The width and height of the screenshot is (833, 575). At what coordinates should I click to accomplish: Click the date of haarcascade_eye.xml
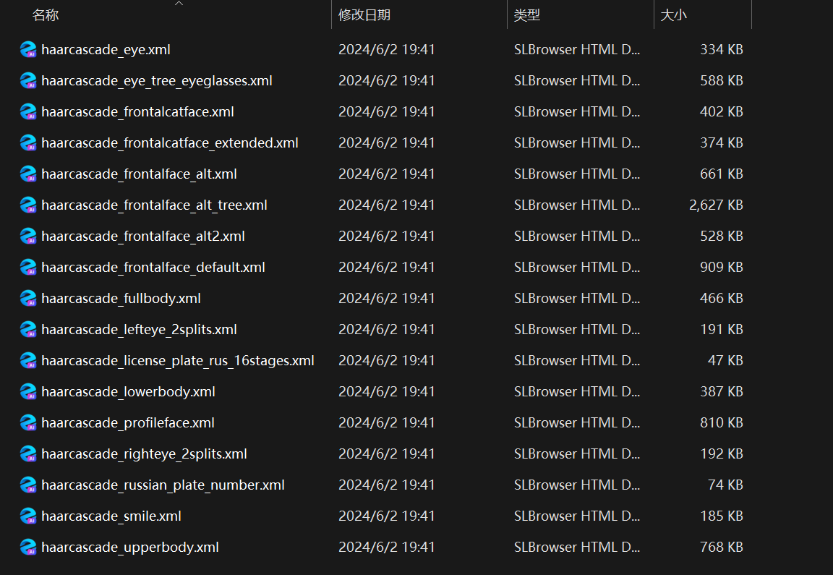click(386, 49)
